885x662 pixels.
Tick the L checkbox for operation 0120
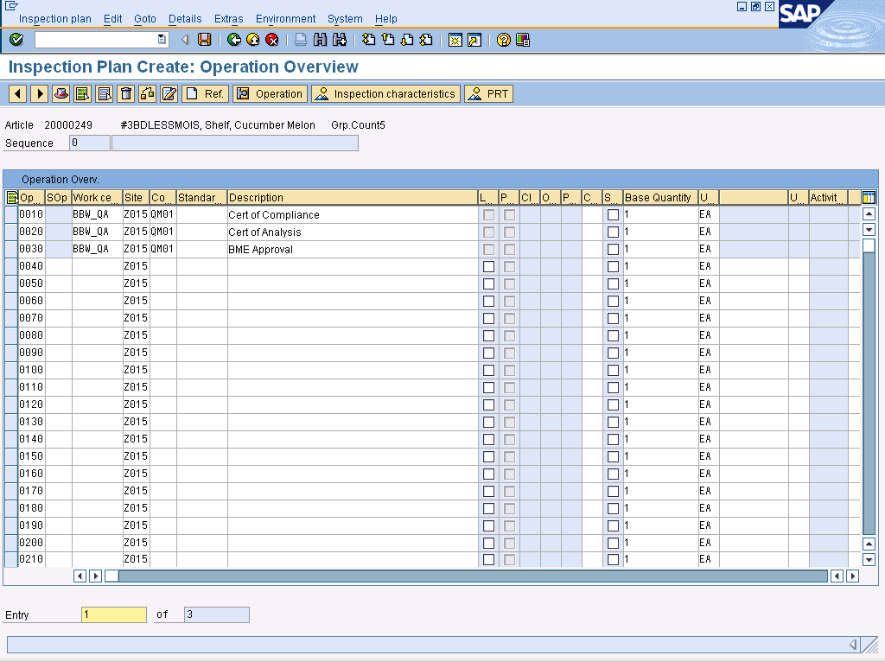[x=489, y=404]
